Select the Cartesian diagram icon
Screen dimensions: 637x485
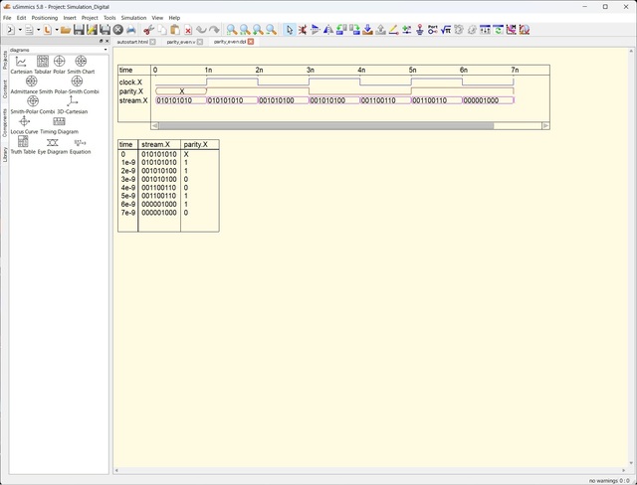coord(22,62)
